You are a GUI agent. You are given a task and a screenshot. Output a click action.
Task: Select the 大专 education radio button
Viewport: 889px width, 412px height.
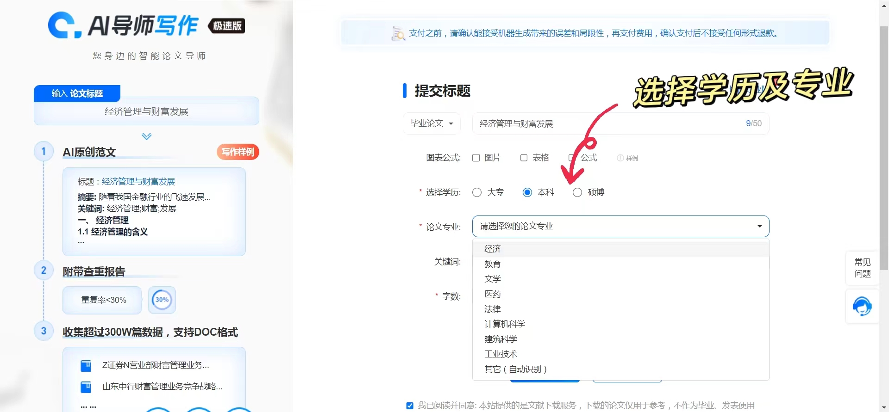click(x=477, y=192)
